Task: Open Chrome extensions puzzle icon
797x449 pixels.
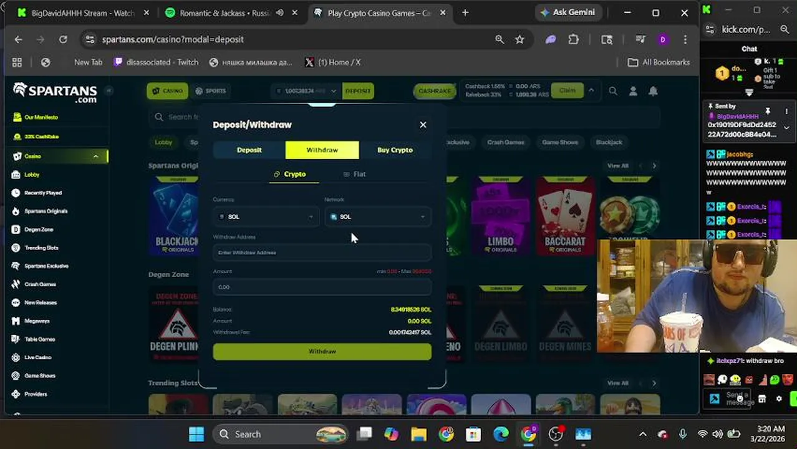Action: pyautogui.click(x=574, y=39)
